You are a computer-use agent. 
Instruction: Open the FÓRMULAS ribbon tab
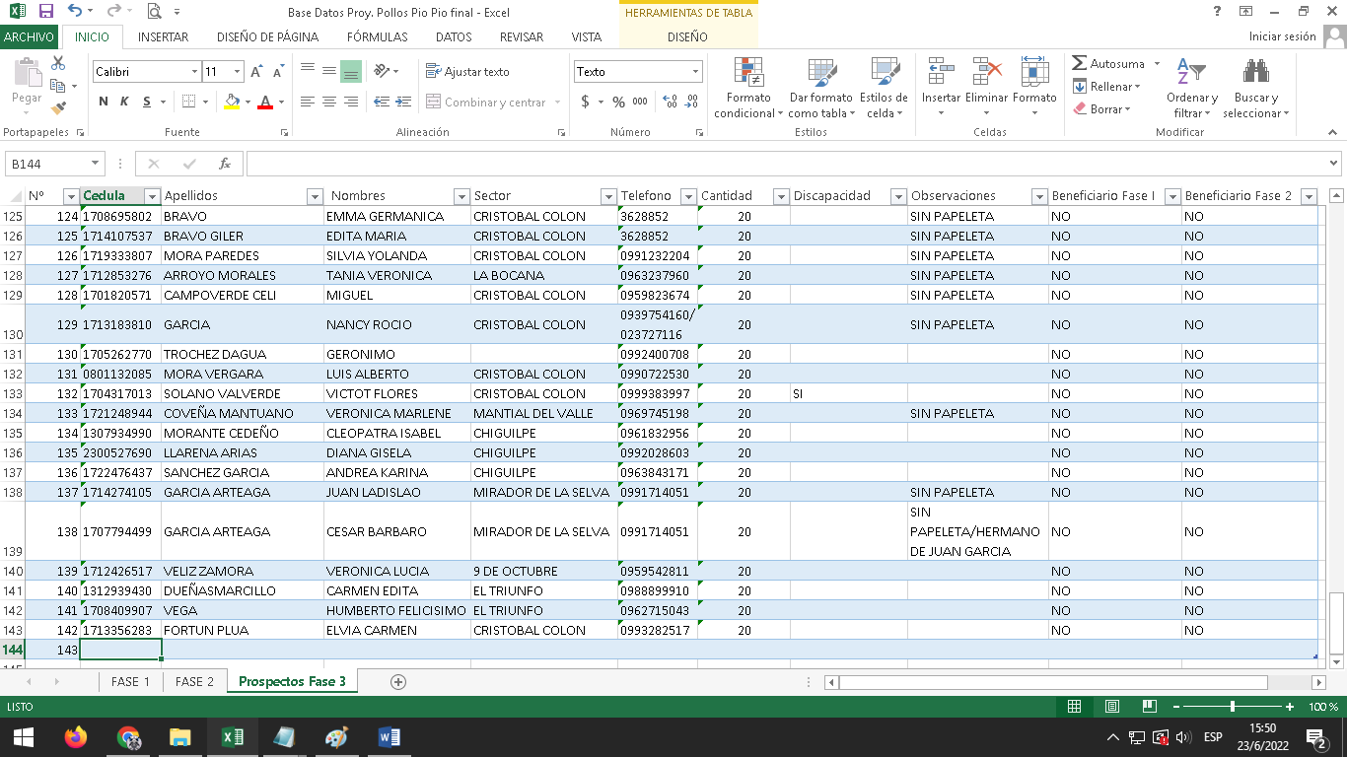[x=377, y=37]
